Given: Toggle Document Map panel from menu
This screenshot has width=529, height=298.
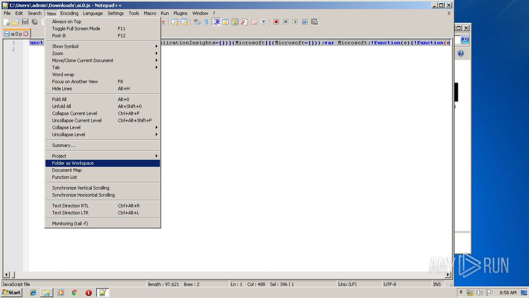Looking at the screenshot, I should pos(102,170).
